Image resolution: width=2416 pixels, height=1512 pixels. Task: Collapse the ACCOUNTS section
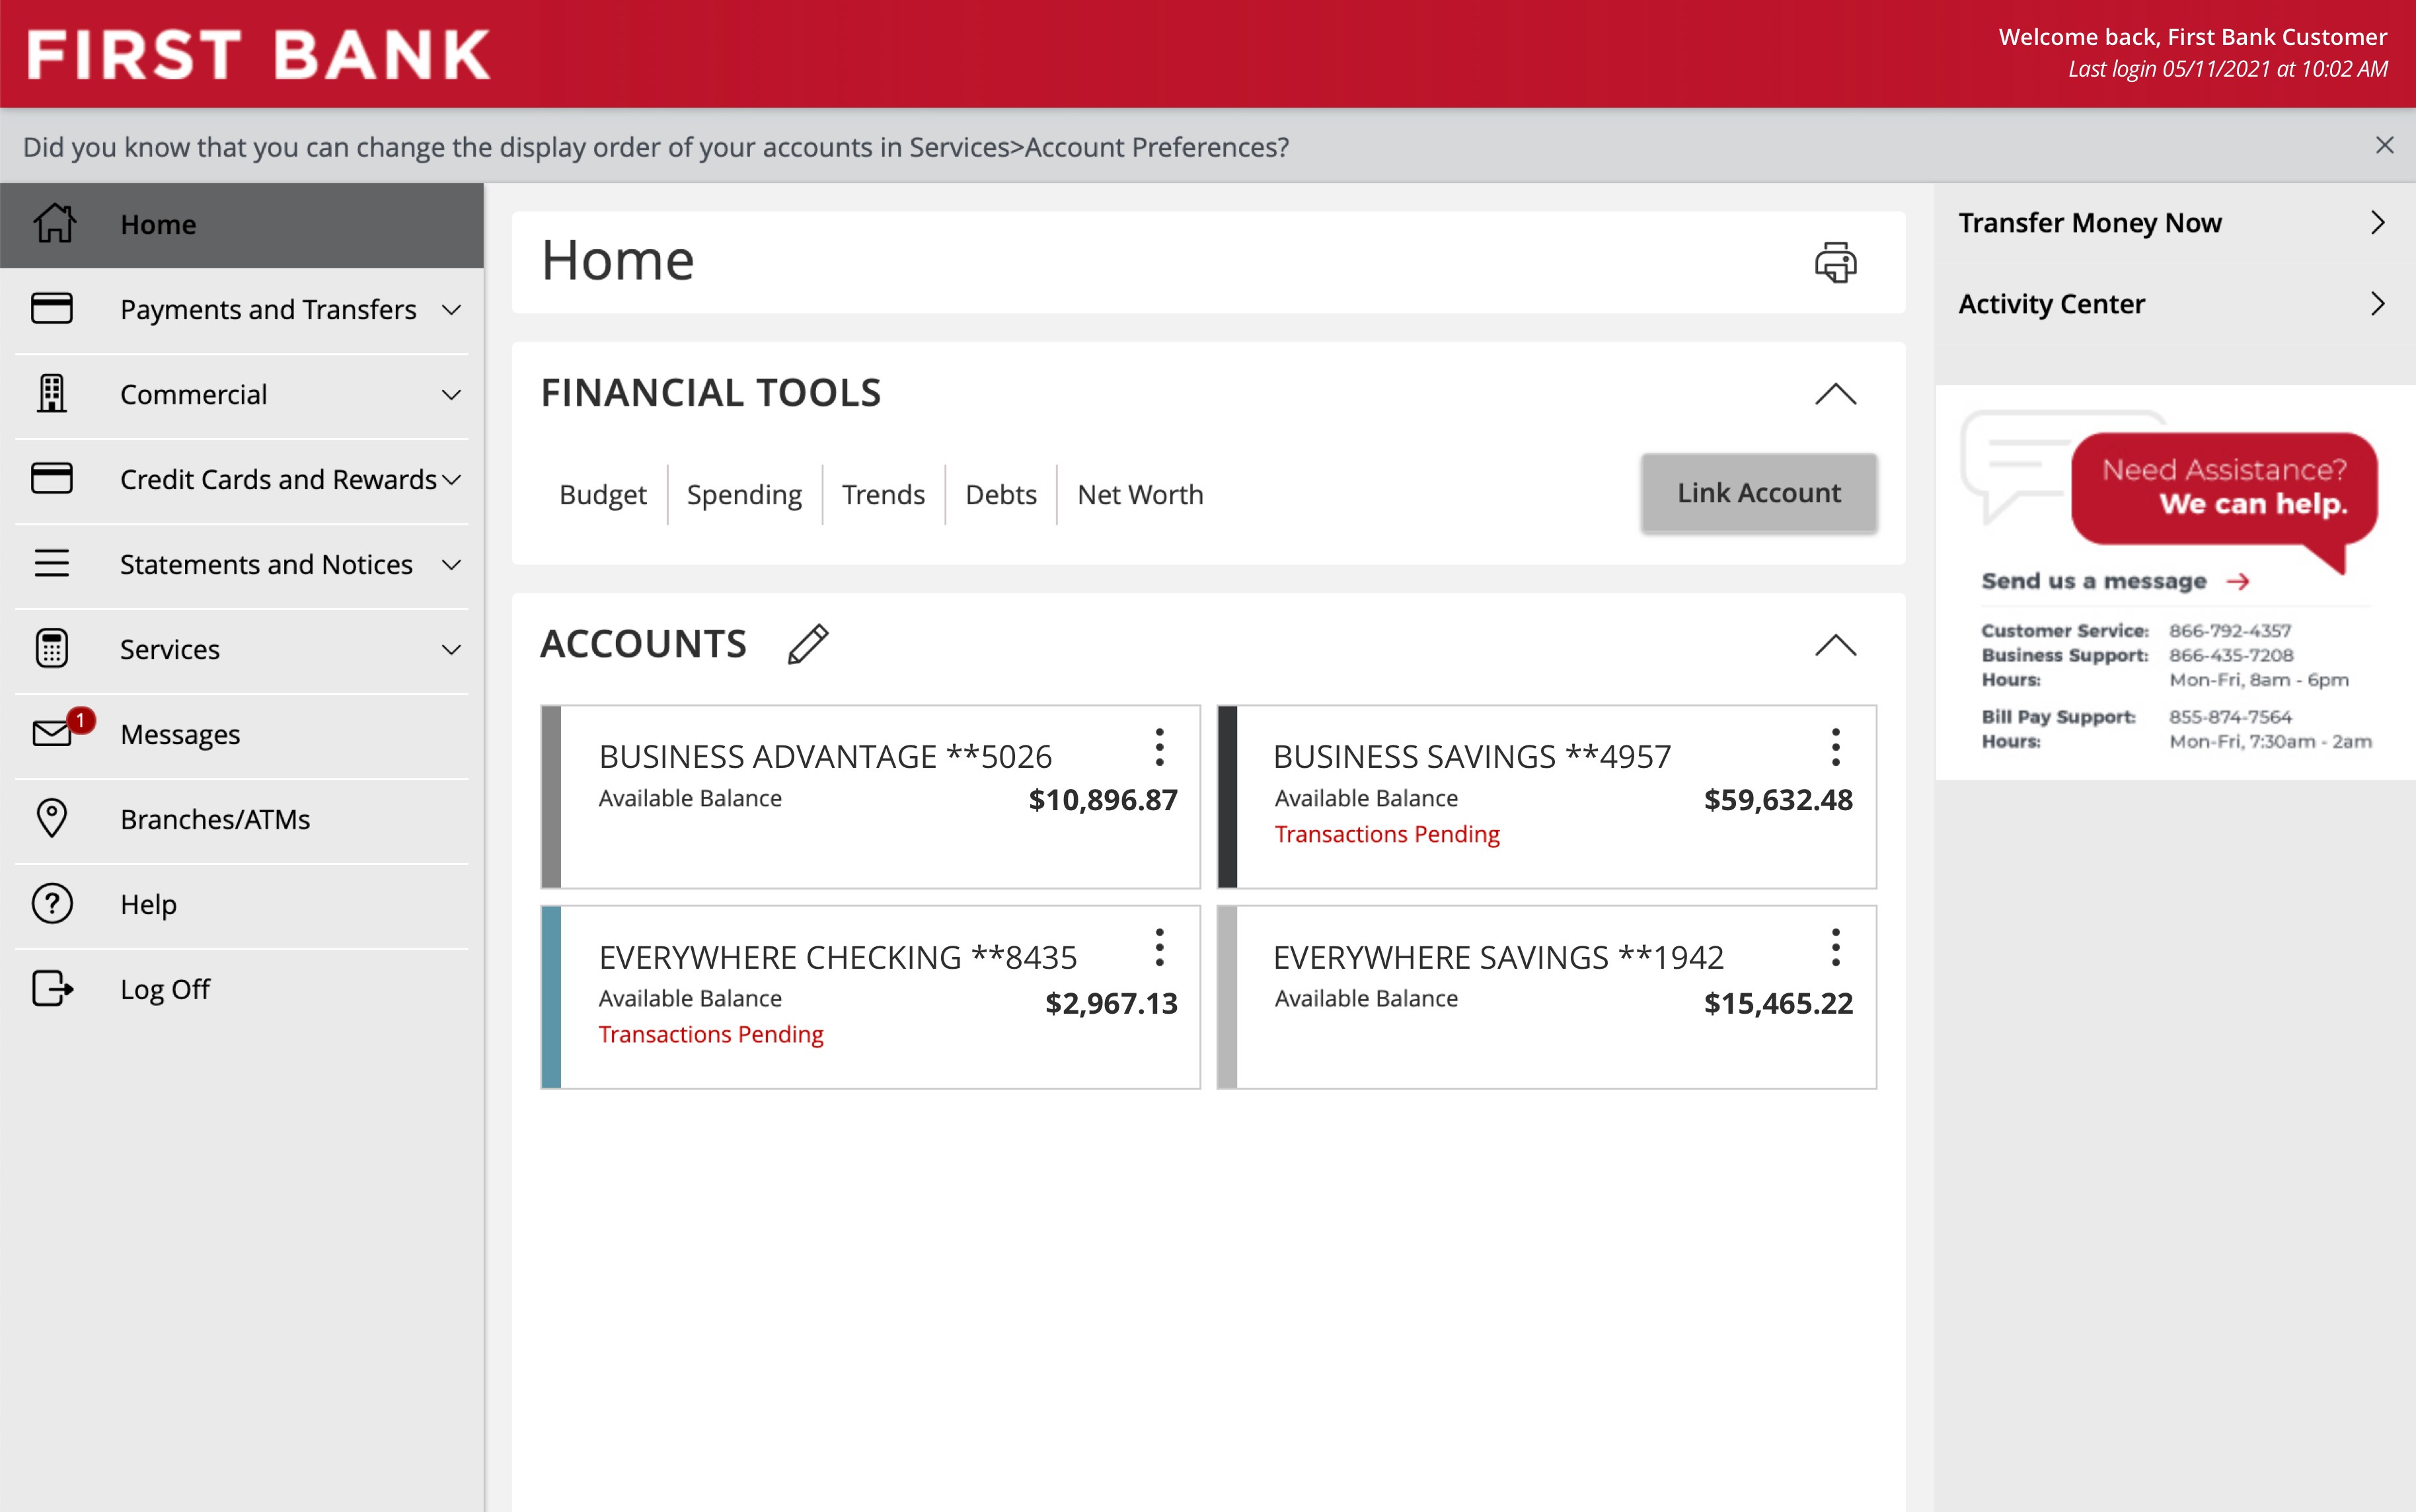coord(1836,643)
